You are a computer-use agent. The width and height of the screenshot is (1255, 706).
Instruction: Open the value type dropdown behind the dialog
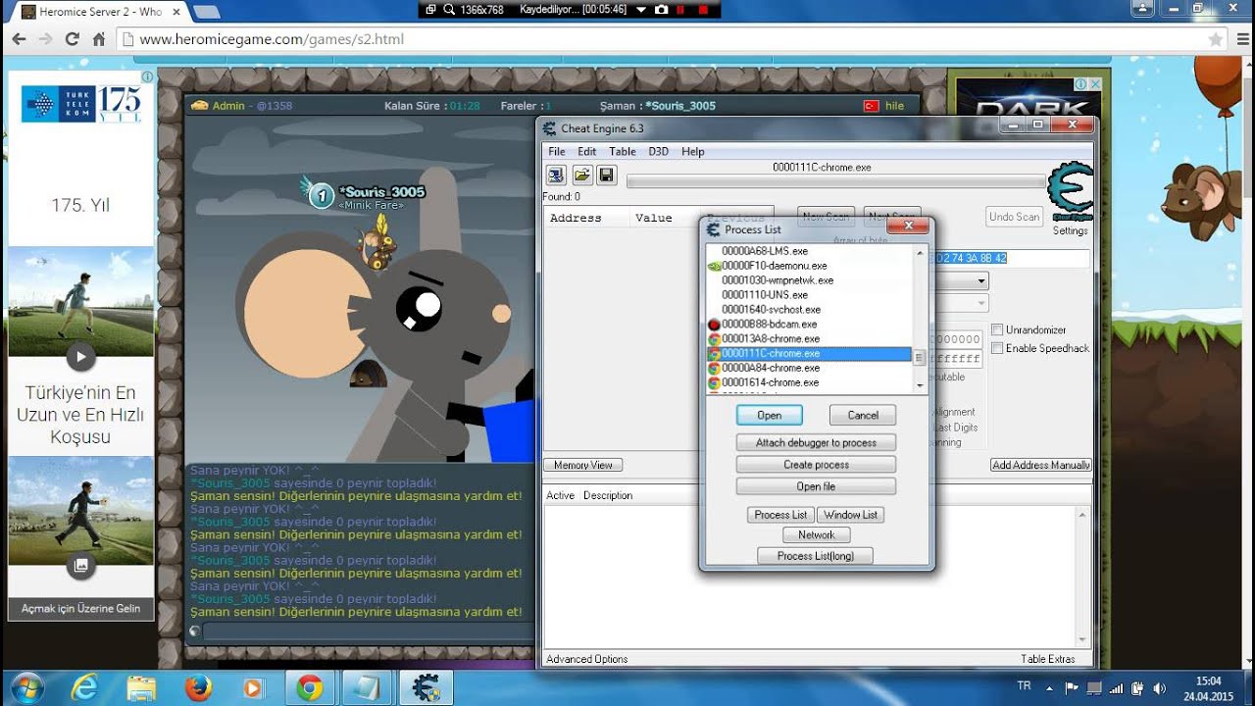click(x=980, y=304)
